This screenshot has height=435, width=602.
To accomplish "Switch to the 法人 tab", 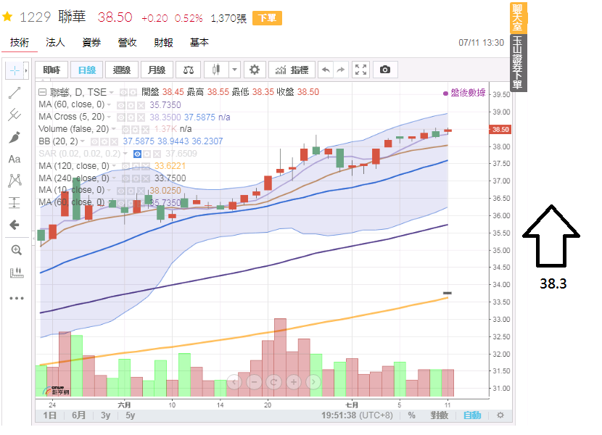I will [55, 43].
